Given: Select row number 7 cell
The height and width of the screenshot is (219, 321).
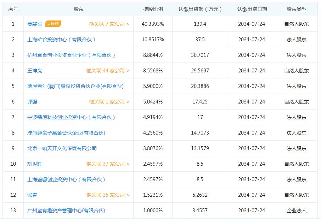Looking at the screenshot, I should (13, 117).
